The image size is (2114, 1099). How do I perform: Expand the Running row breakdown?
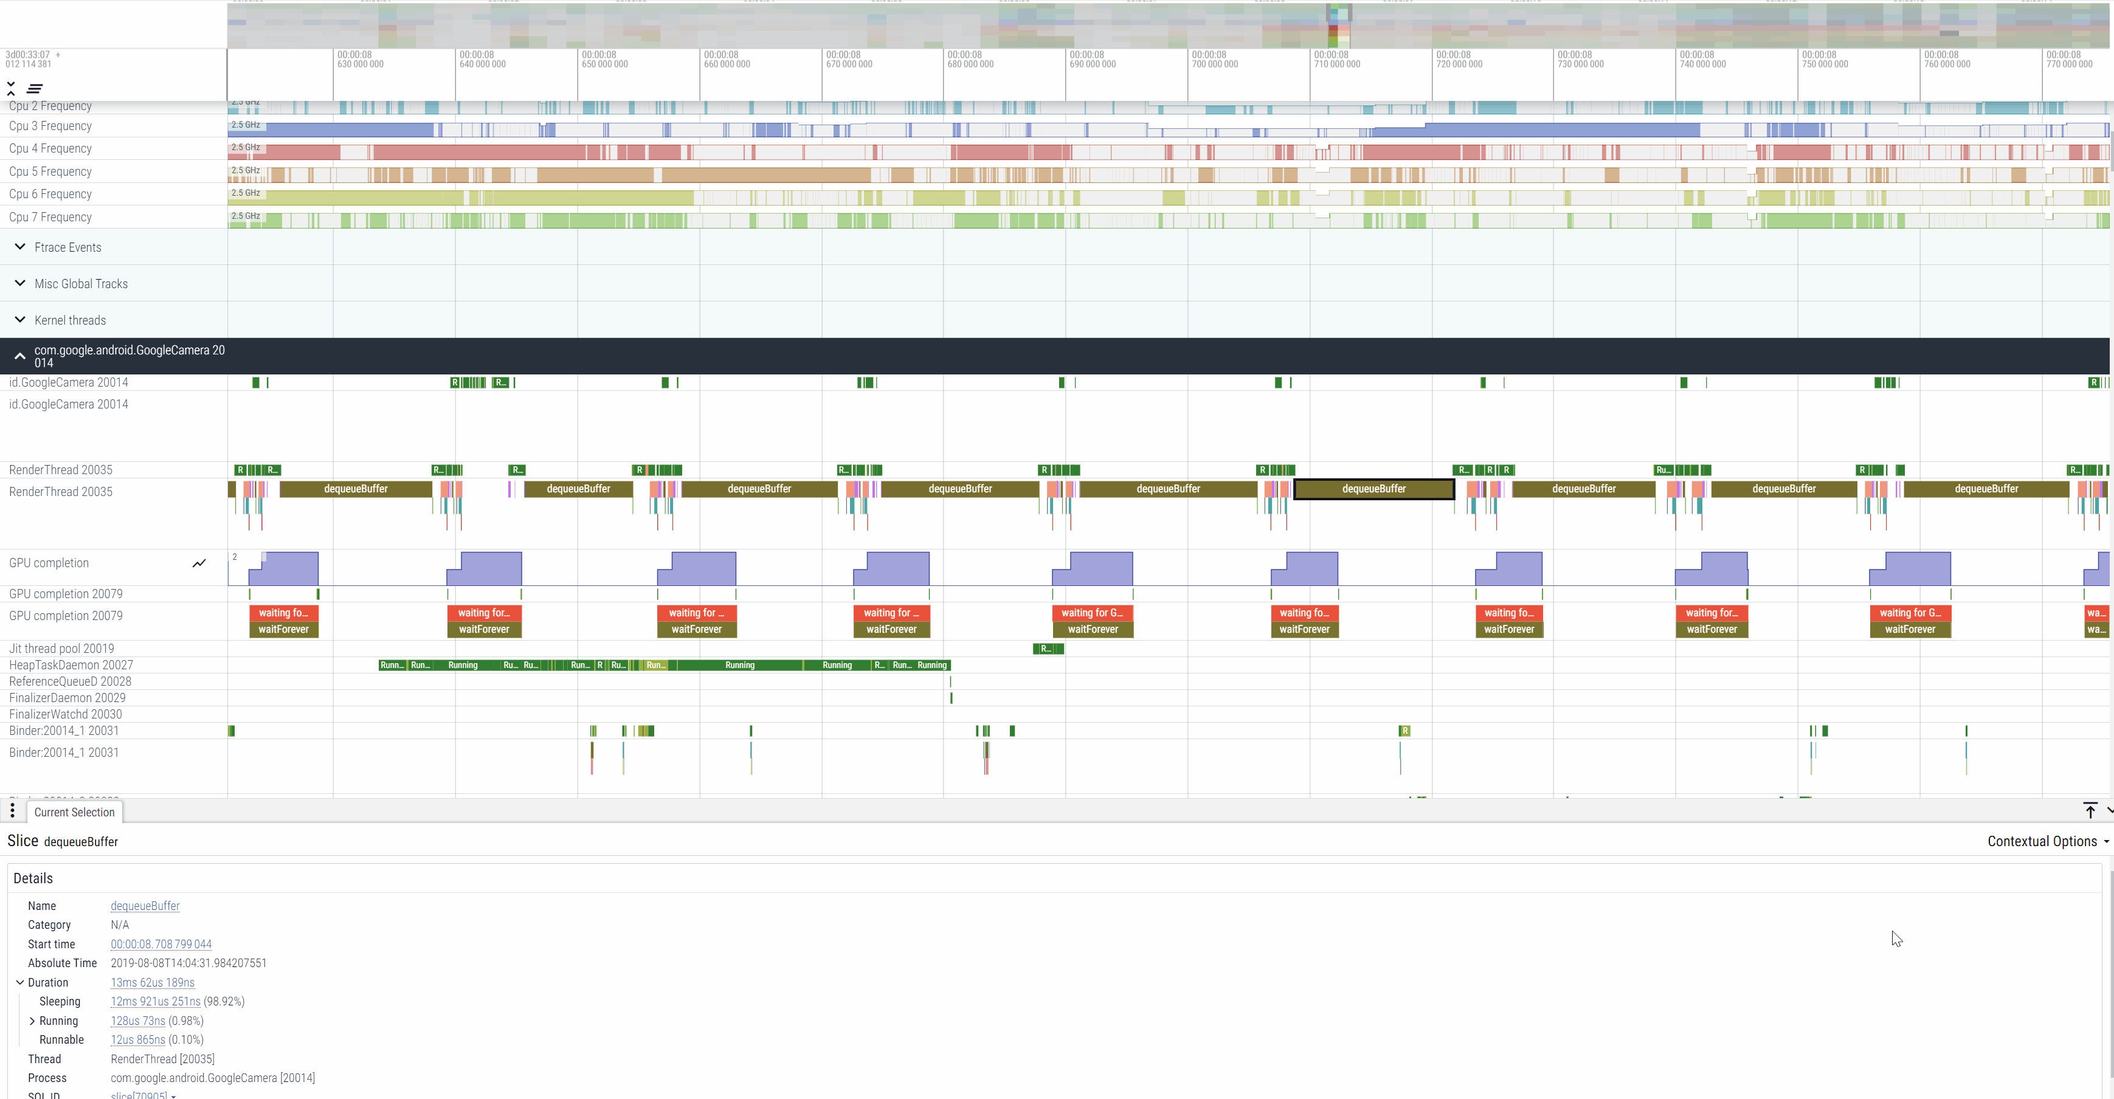click(32, 1020)
